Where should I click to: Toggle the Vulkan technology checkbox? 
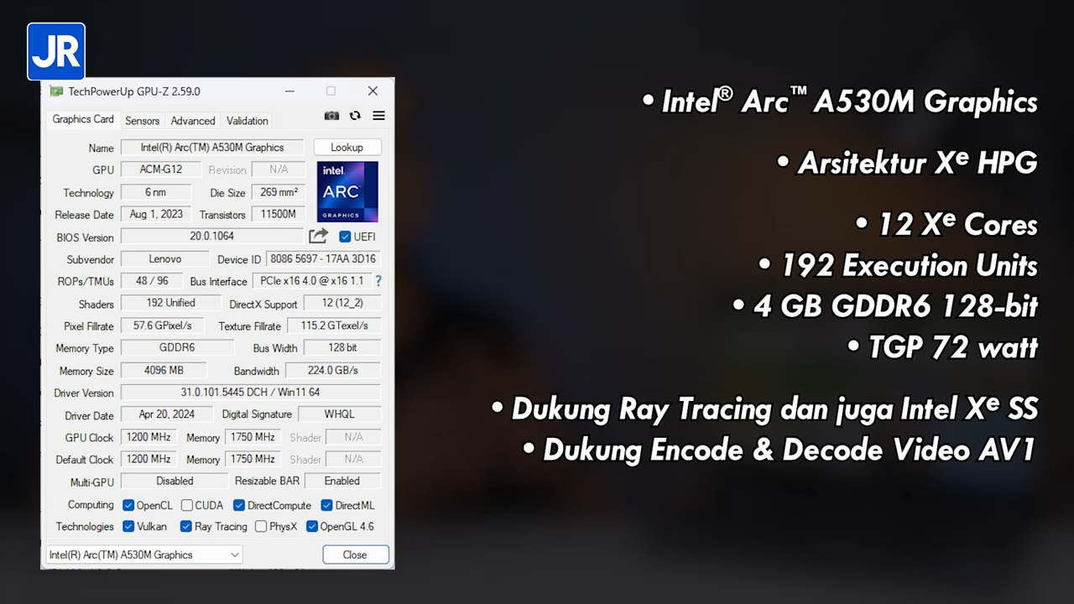128,526
